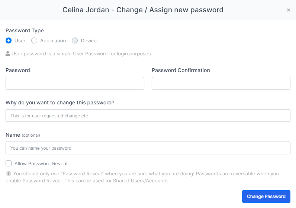Click the info icon next to the warning

(9, 173)
